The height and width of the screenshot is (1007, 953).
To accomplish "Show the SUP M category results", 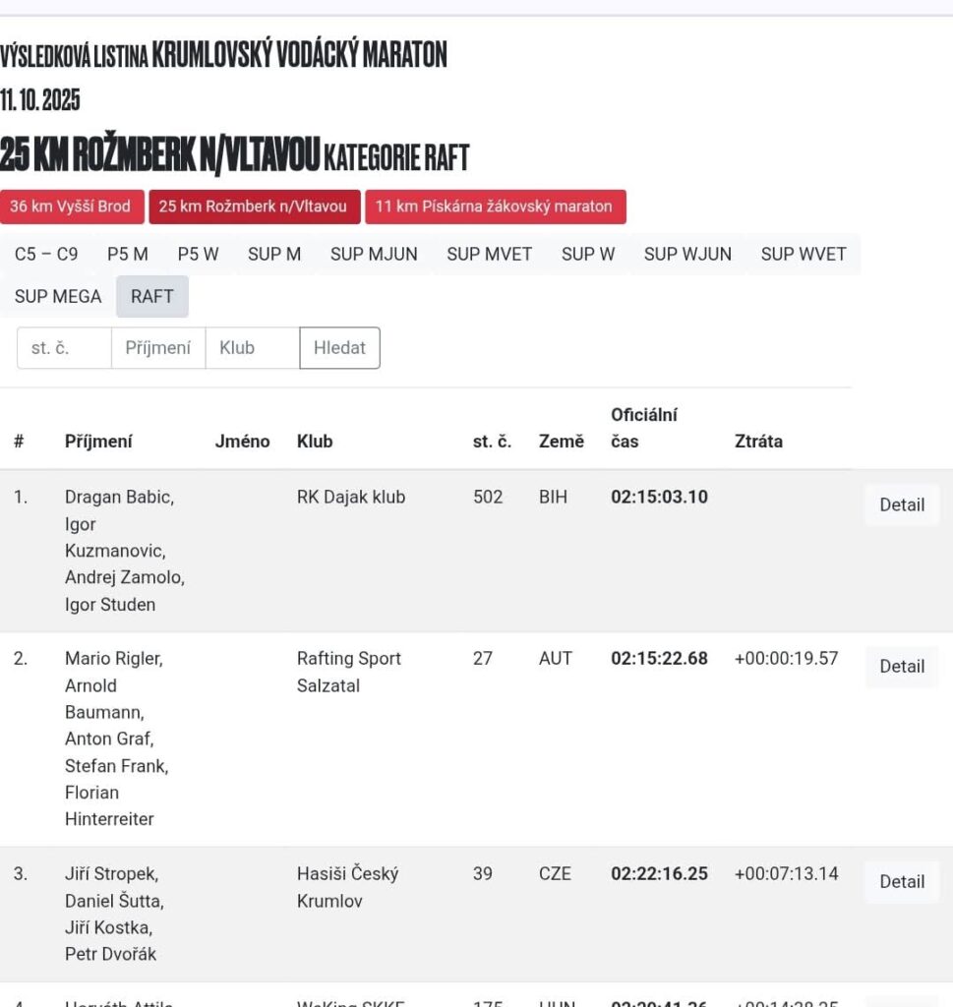I will (x=274, y=254).
